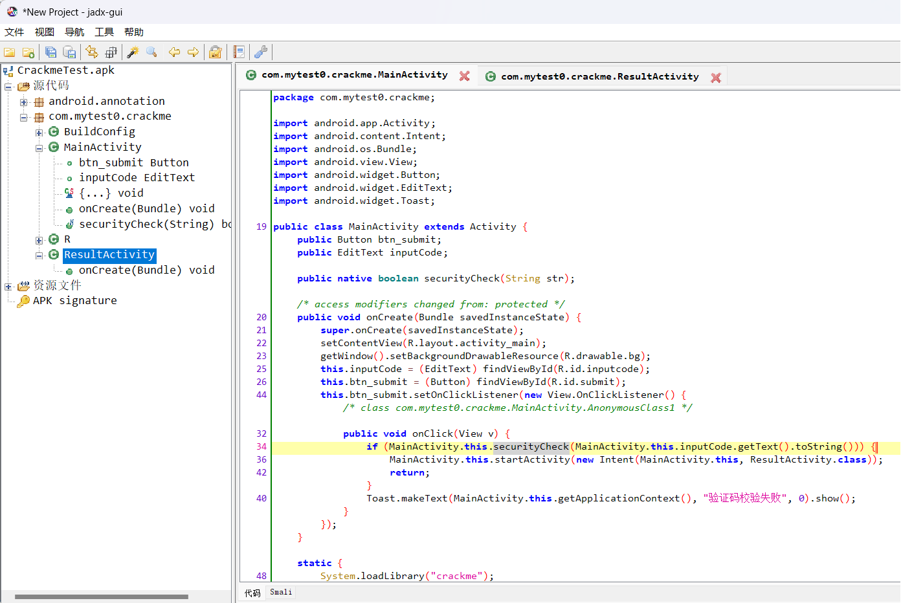Collapse the ResultActivity class node
This screenshot has width=901, height=603.
39,256
